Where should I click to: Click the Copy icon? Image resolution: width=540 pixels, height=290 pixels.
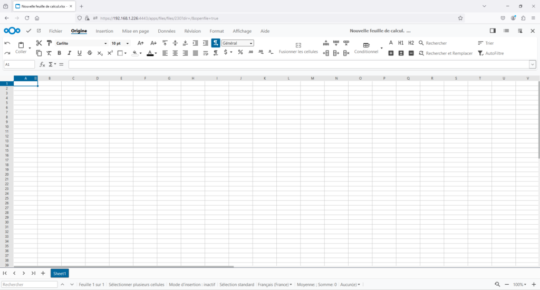tap(39, 53)
